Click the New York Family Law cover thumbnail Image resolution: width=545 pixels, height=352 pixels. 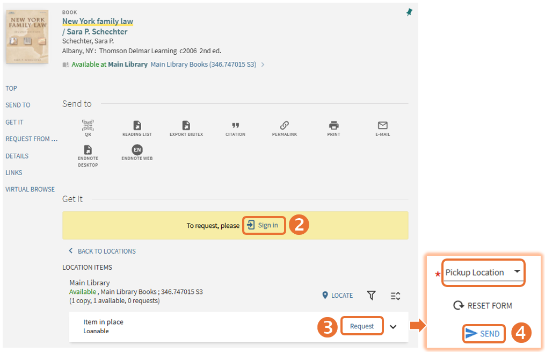coord(27,38)
